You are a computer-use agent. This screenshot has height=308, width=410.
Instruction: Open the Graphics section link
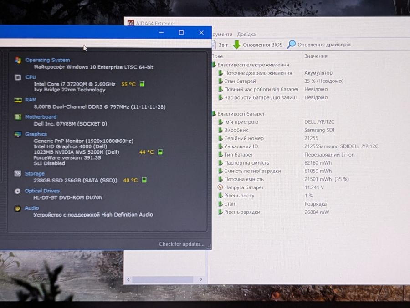(x=36, y=134)
